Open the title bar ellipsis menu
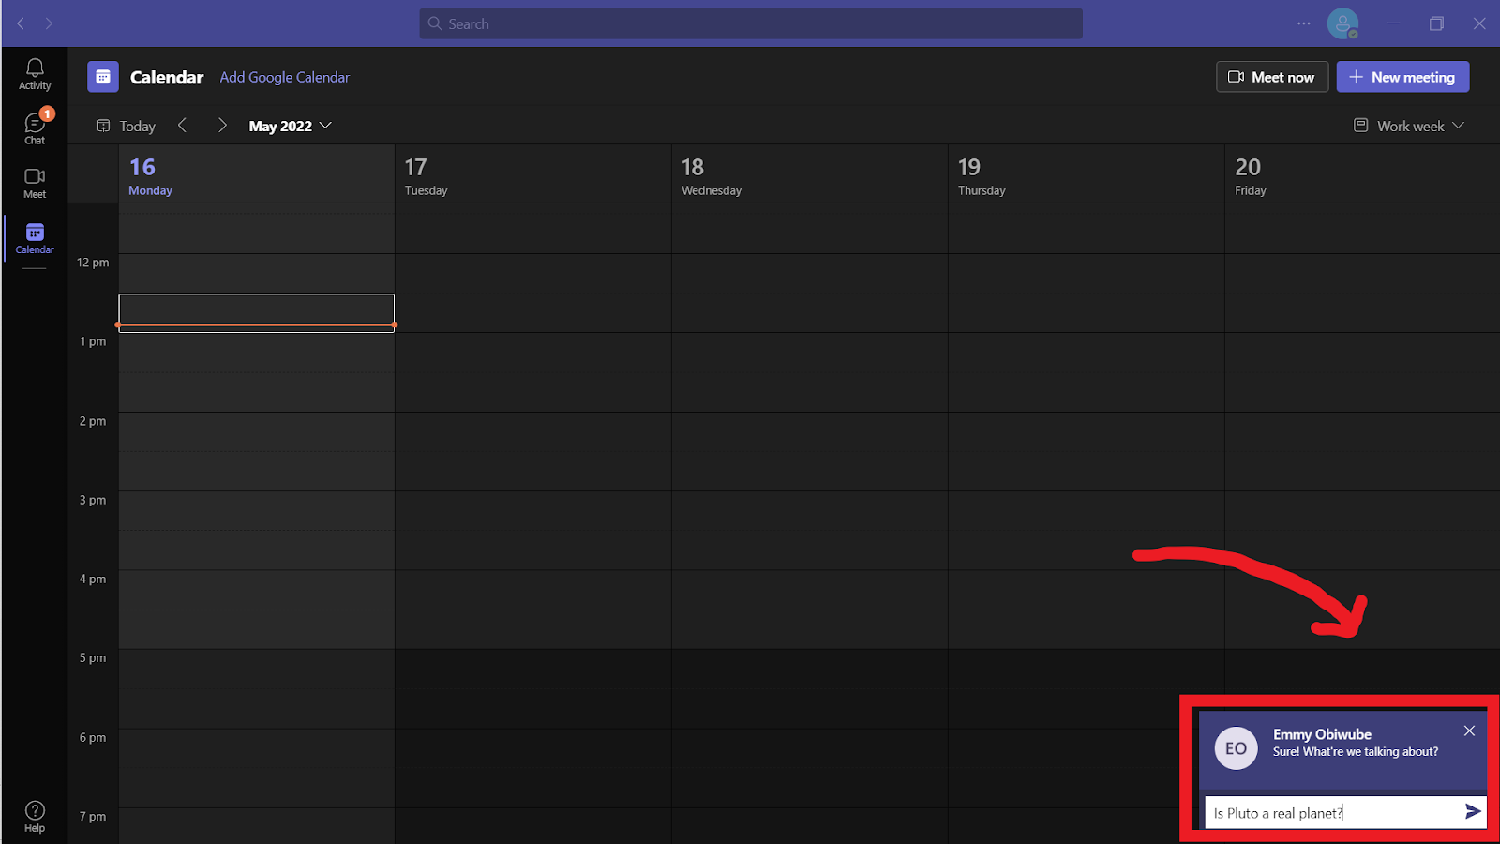 [1303, 23]
